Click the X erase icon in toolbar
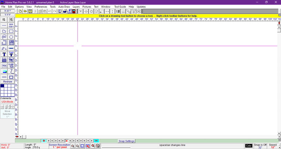The height and width of the screenshot is (149, 281). [x=81, y=11]
